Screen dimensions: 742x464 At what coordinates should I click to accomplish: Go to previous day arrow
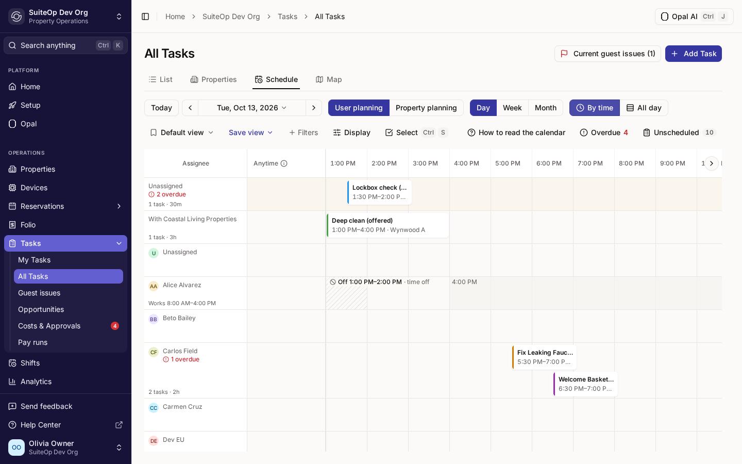pos(190,108)
